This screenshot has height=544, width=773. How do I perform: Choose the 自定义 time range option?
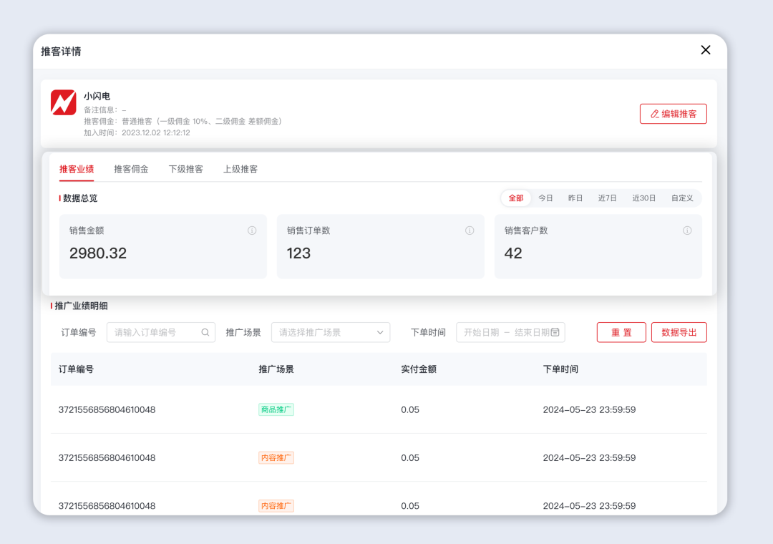pos(682,198)
